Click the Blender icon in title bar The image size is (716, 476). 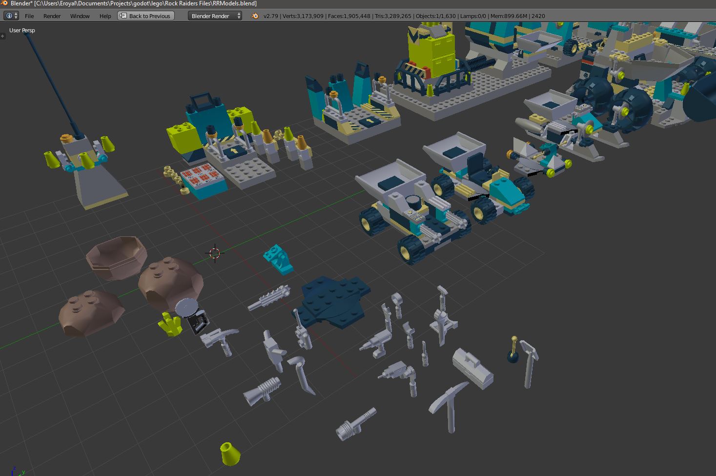click(4, 3)
